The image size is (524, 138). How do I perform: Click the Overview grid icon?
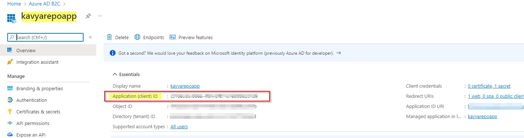pyautogui.click(x=10, y=50)
